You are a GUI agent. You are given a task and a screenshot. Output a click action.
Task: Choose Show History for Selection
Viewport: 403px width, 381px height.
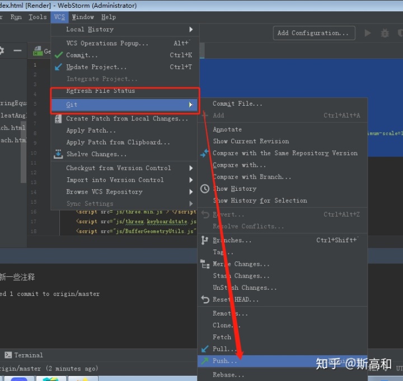(283, 201)
